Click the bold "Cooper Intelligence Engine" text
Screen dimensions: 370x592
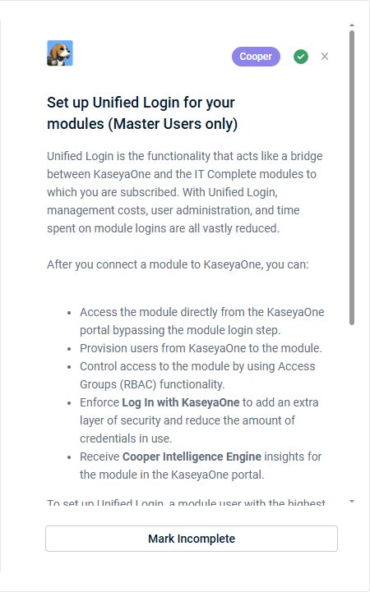(x=192, y=457)
